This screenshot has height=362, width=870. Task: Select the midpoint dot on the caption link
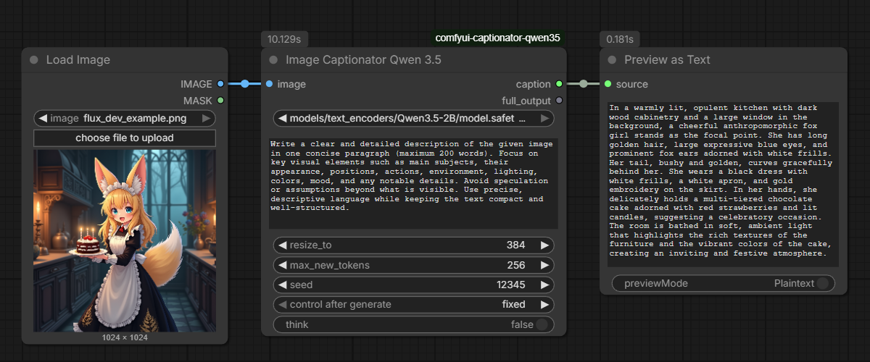click(583, 84)
